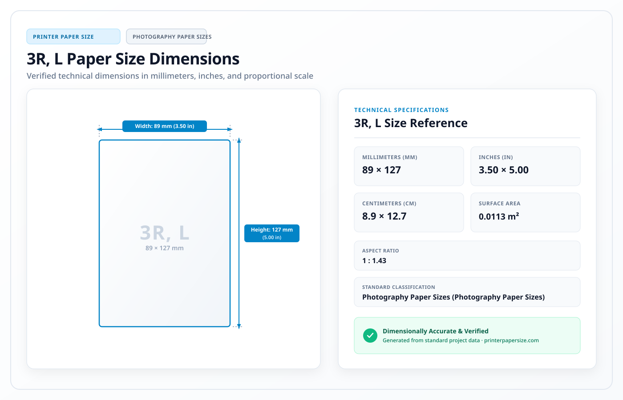The width and height of the screenshot is (623, 400).
Task: Select the Printer Paper Size tag
Action: tap(73, 36)
